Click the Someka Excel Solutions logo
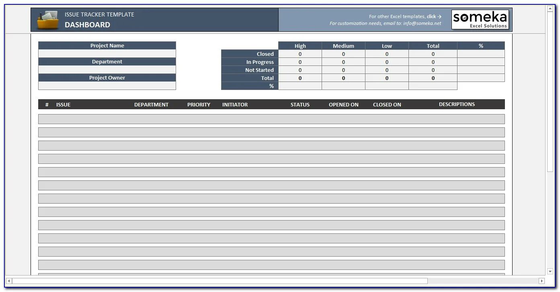The image size is (560, 292). (x=480, y=20)
